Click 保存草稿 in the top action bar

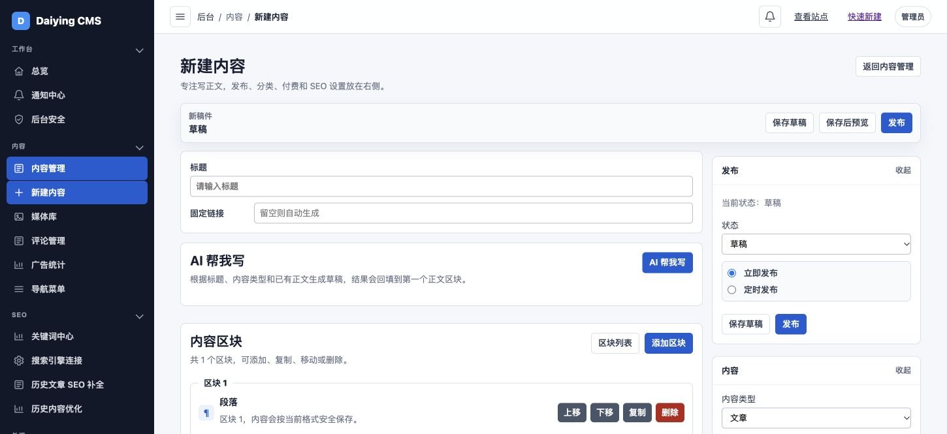coord(790,123)
